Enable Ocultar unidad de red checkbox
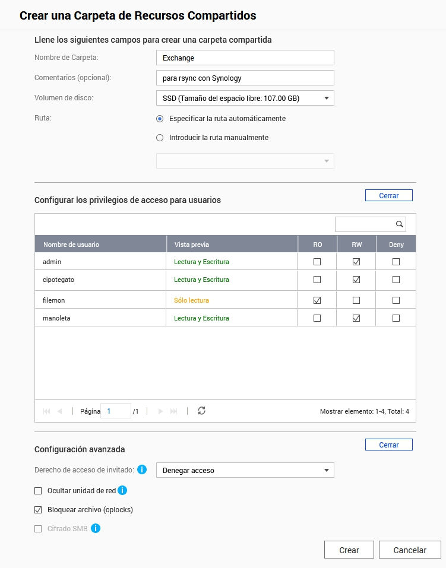This screenshot has height=568, width=446. [x=39, y=491]
